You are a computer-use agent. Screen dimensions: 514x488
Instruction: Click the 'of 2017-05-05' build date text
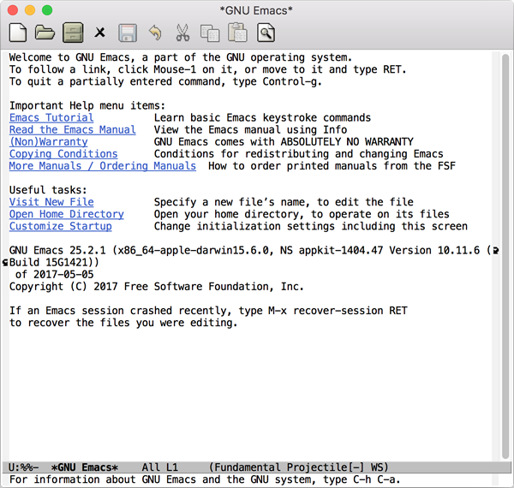point(55,275)
